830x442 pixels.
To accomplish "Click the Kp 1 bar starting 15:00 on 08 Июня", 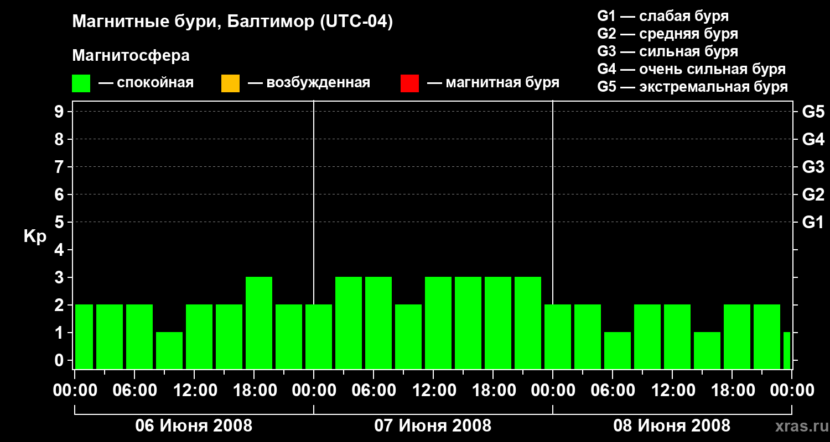I will tap(707, 350).
